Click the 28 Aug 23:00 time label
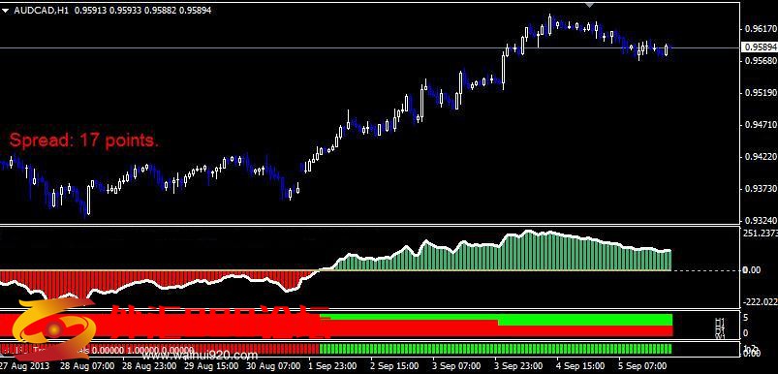Viewport: 778px width, 374px height. pyautogui.click(x=148, y=365)
